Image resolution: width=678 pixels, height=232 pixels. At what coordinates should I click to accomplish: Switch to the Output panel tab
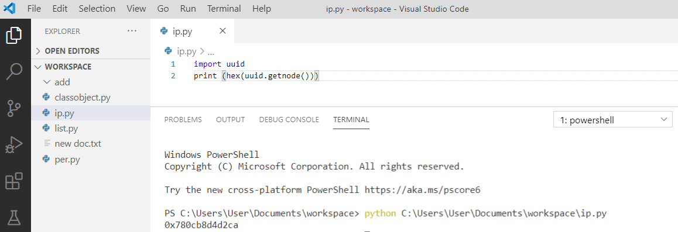click(231, 119)
